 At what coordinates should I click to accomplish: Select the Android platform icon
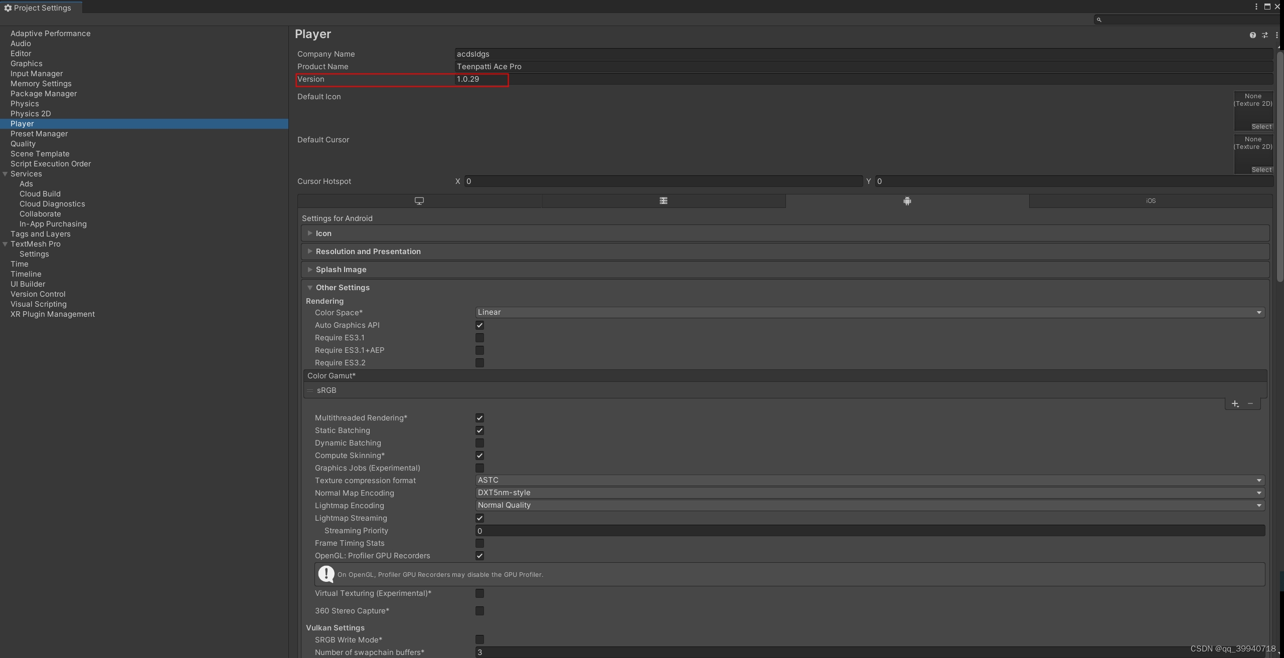[x=907, y=200]
